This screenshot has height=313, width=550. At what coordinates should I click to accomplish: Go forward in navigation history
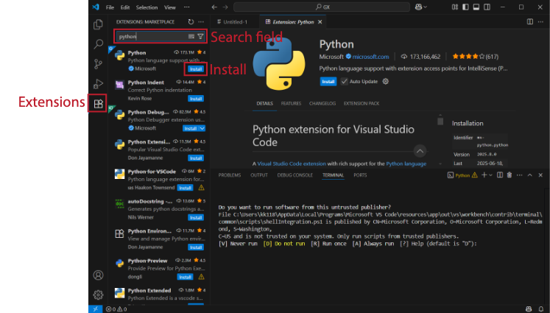pyautogui.click(x=225, y=7)
